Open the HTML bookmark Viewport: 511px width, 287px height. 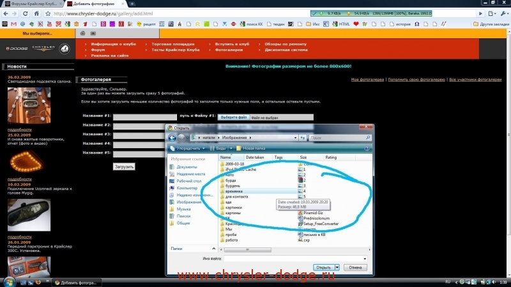(341, 24)
